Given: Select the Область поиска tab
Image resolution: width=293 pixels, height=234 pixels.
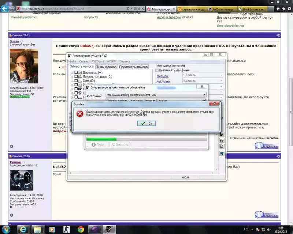Looking at the screenshot, I should click(81, 67).
